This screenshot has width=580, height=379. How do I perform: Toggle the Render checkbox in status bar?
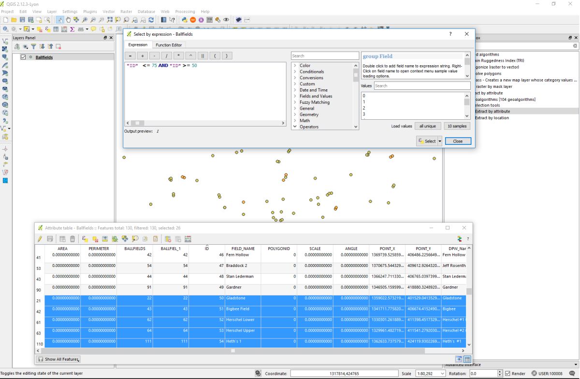(x=507, y=373)
